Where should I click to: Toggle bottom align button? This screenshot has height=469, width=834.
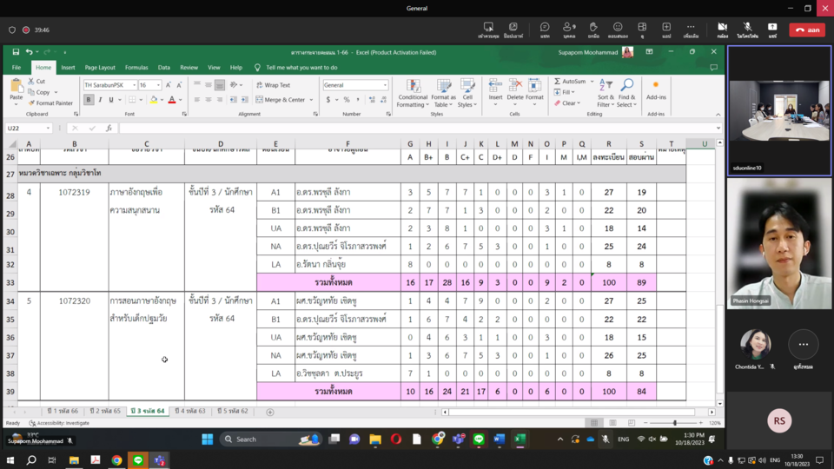pyautogui.click(x=220, y=85)
